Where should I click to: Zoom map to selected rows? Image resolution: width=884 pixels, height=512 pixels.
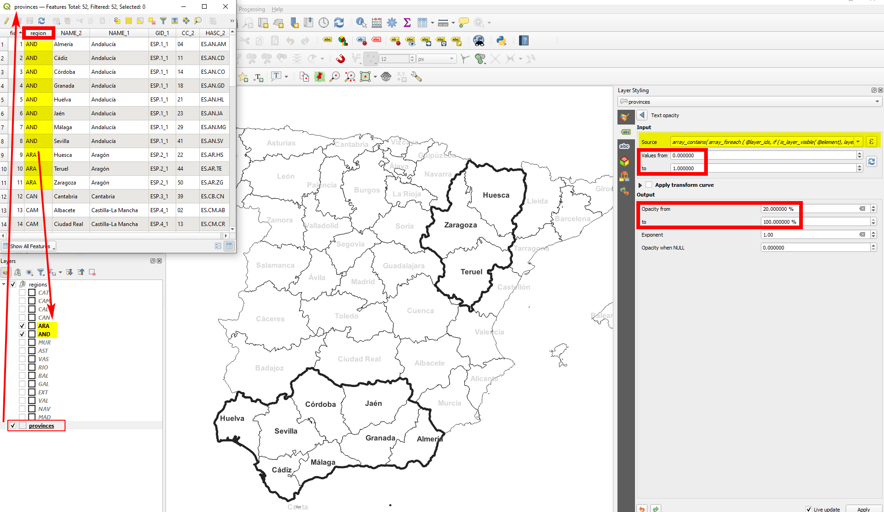[x=198, y=21]
